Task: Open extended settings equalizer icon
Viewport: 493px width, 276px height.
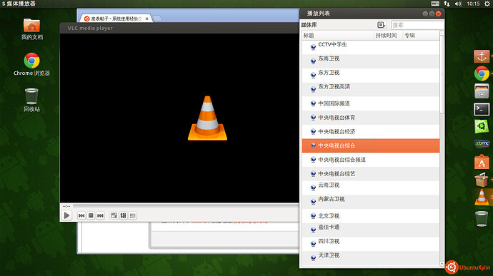Action: tap(123, 215)
